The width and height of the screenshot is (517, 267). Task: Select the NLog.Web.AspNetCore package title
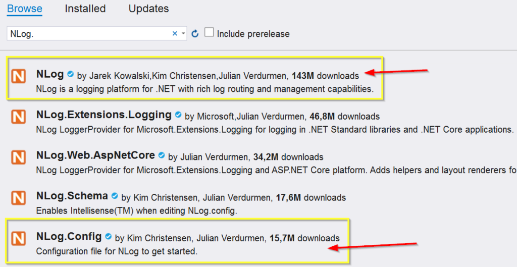95,155
